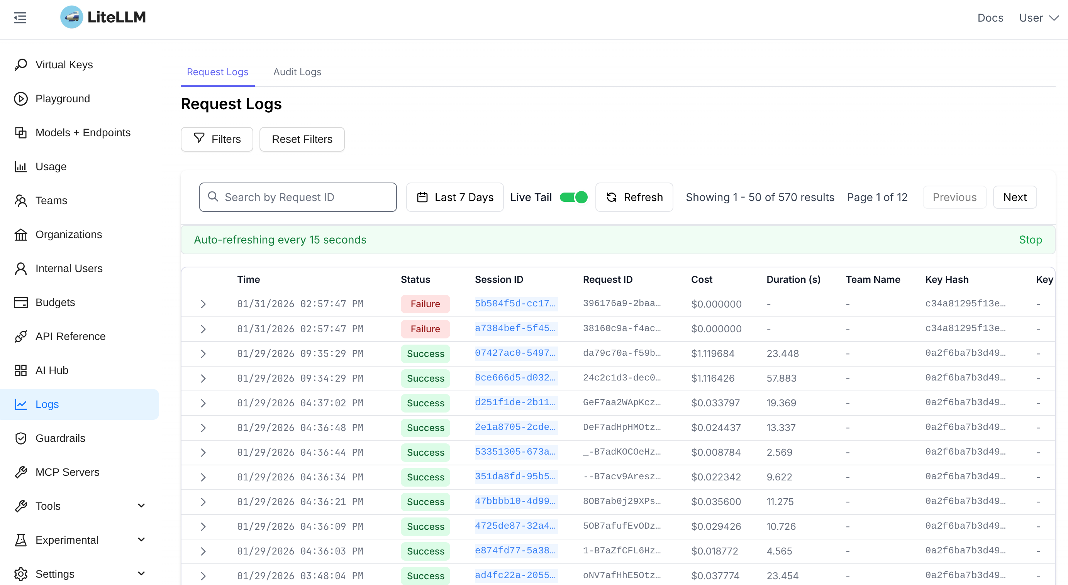Click session ID d251f1de-2b11 link

coord(516,402)
